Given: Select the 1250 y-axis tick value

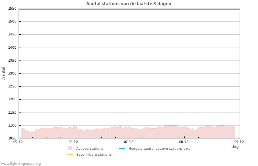Looking at the screenshot, I should pos(12,86).
